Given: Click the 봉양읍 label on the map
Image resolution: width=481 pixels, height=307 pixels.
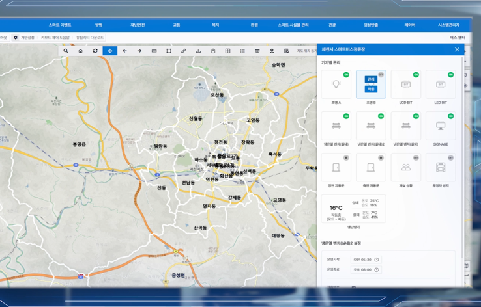Looking at the screenshot, I should click(79, 144).
